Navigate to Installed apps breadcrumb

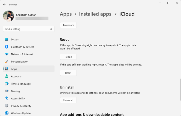coord(95,14)
